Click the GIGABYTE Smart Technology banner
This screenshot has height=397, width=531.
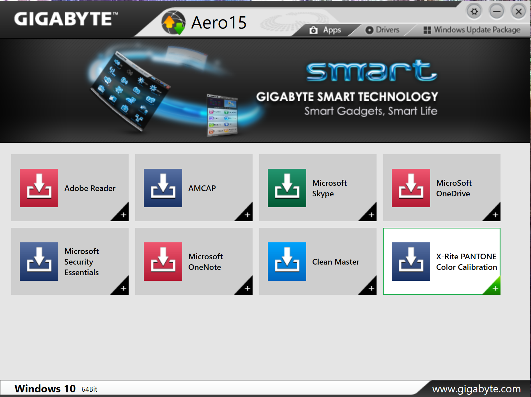(265, 91)
